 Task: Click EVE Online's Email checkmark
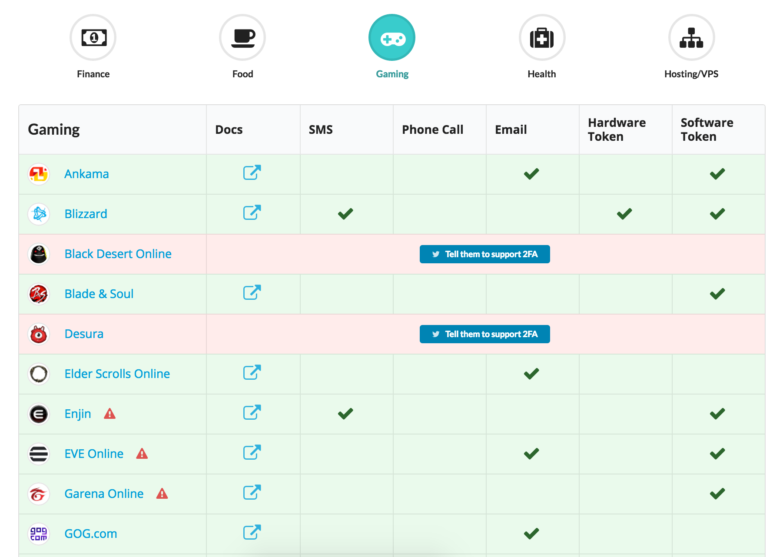(531, 454)
